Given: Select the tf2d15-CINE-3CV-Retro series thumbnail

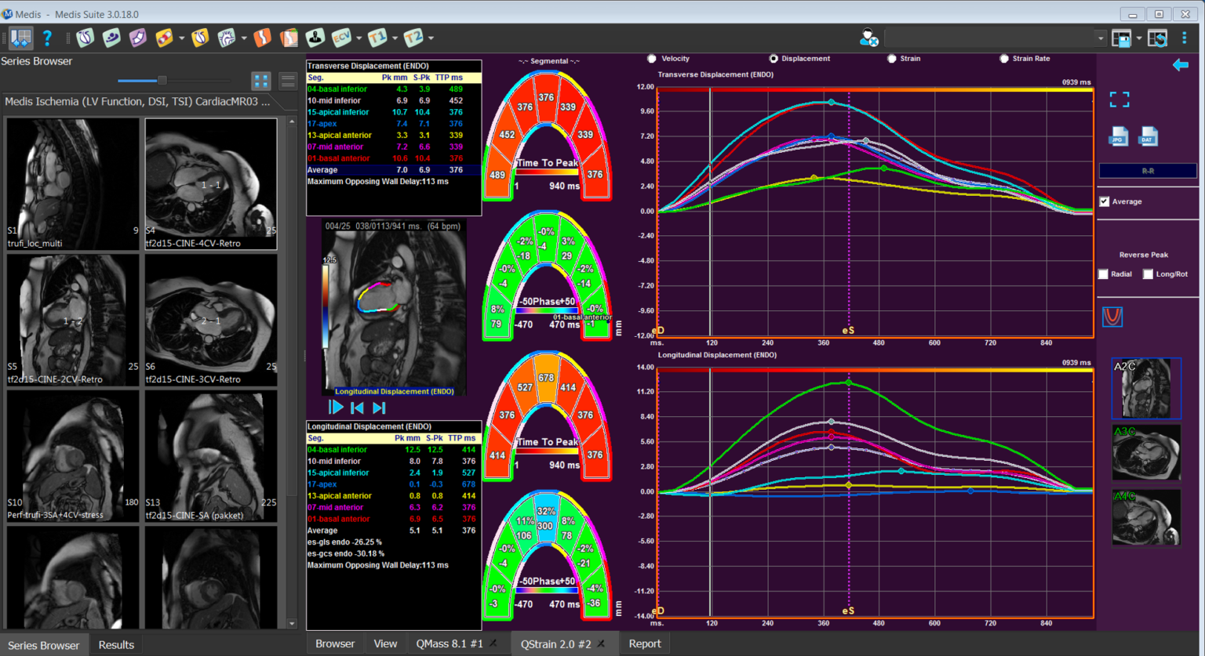Looking at the screenshot, I should 210,321.
